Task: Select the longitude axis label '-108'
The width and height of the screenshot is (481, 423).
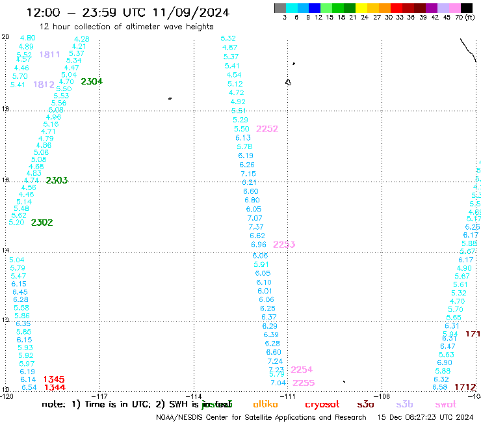Action: (382, 396)
